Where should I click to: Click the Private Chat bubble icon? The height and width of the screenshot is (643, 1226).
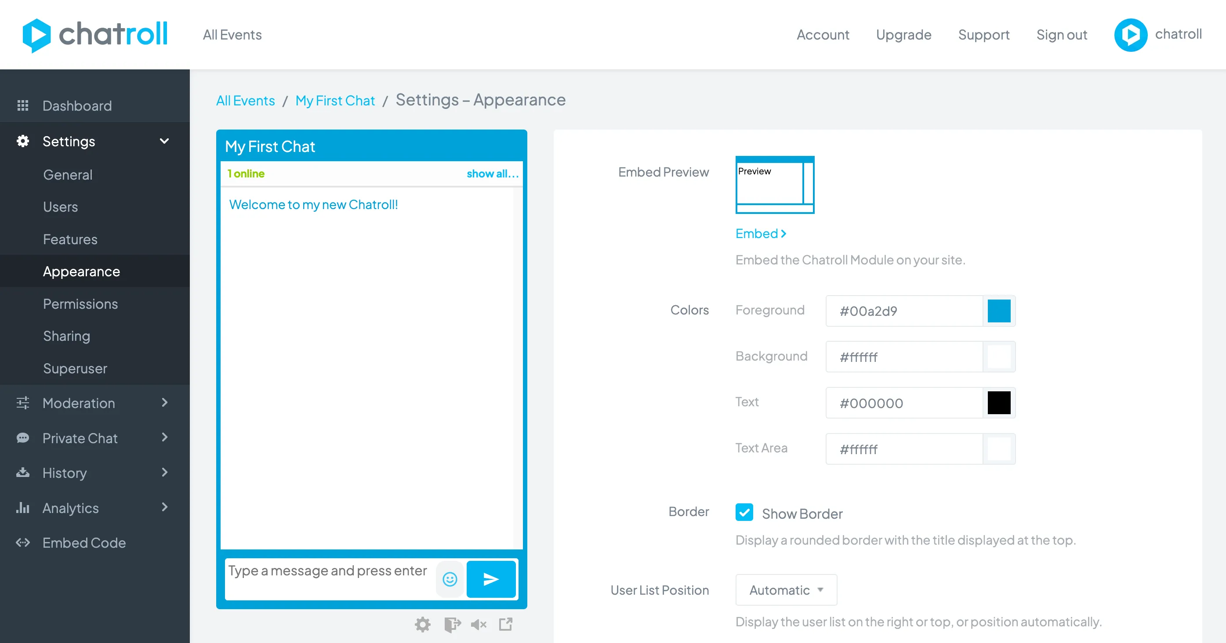[23, 438]
